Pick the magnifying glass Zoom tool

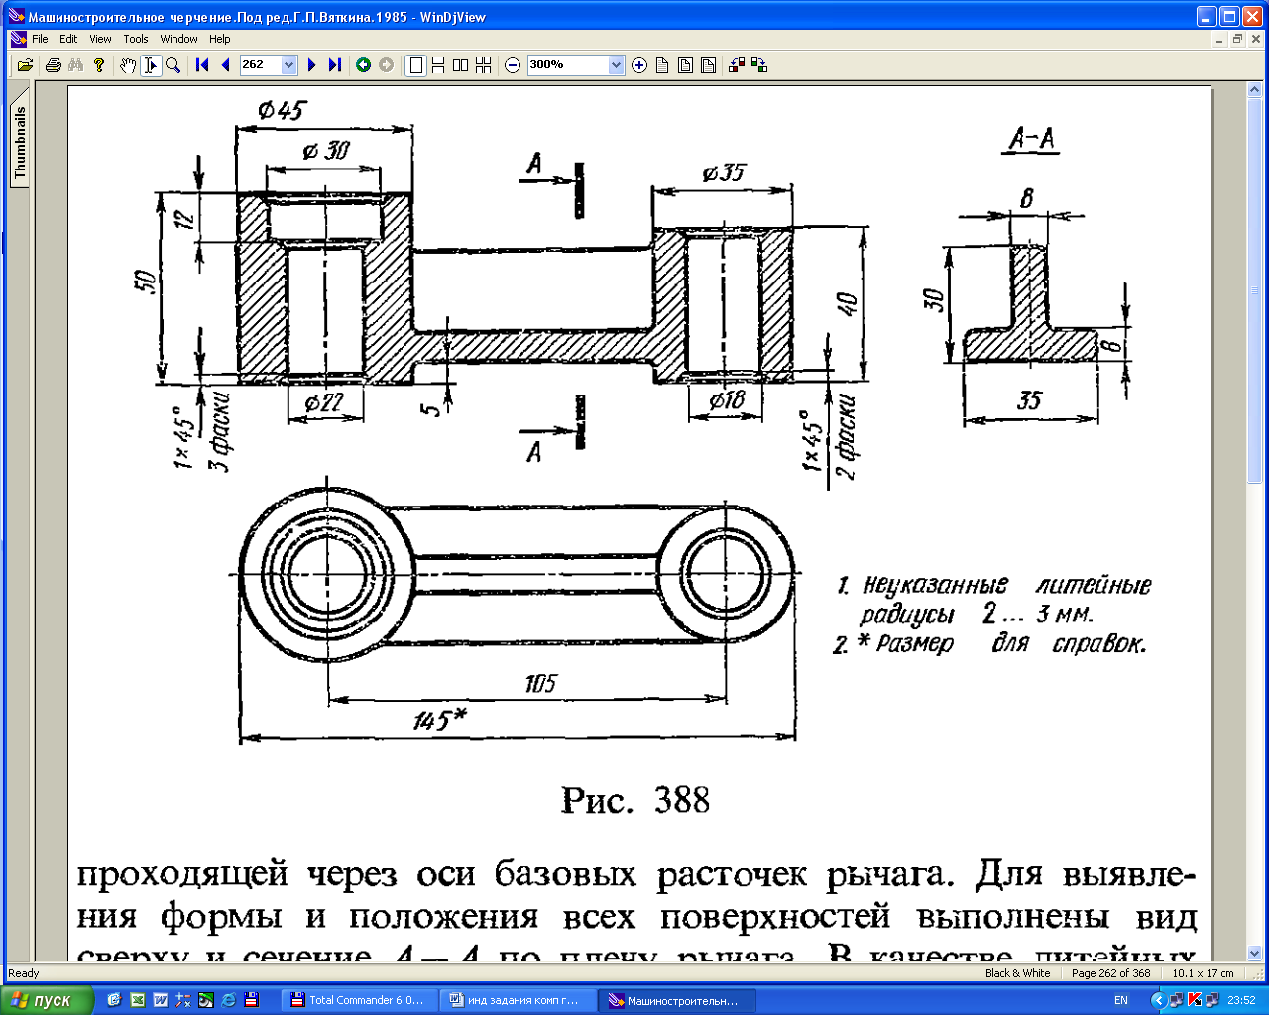[x=173, y=65]
